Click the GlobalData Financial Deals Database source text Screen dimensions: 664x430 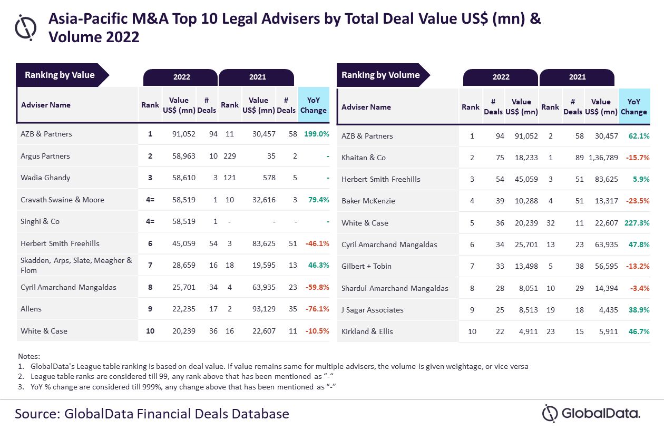pyautogui.click(x=152, y=413)
